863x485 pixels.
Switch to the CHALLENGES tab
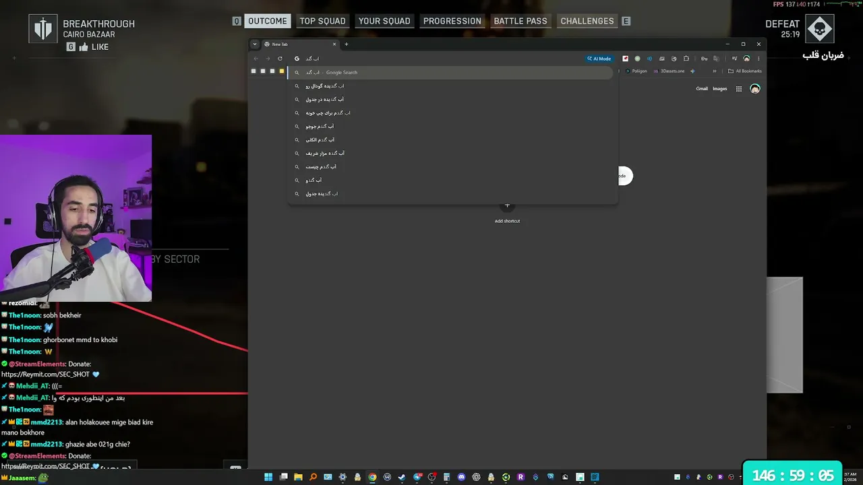tap(587, 21)
